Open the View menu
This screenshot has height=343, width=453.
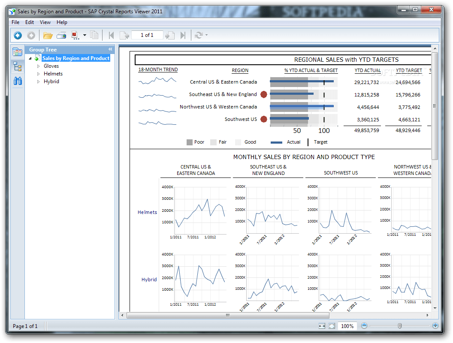point(45,22)
